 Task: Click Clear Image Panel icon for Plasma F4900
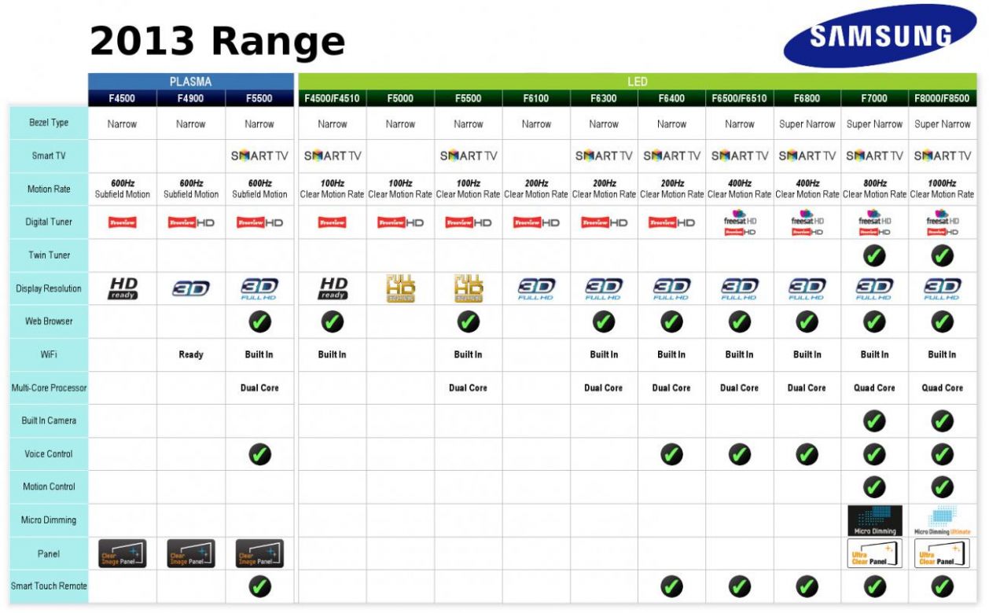point(190,554)
